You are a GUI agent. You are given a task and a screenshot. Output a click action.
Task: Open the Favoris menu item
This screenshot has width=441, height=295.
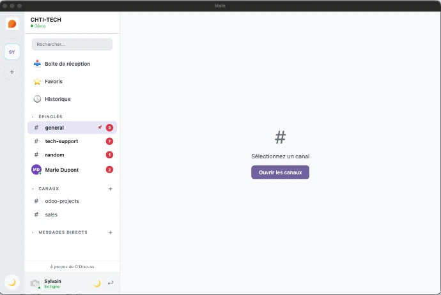[54, 82]
